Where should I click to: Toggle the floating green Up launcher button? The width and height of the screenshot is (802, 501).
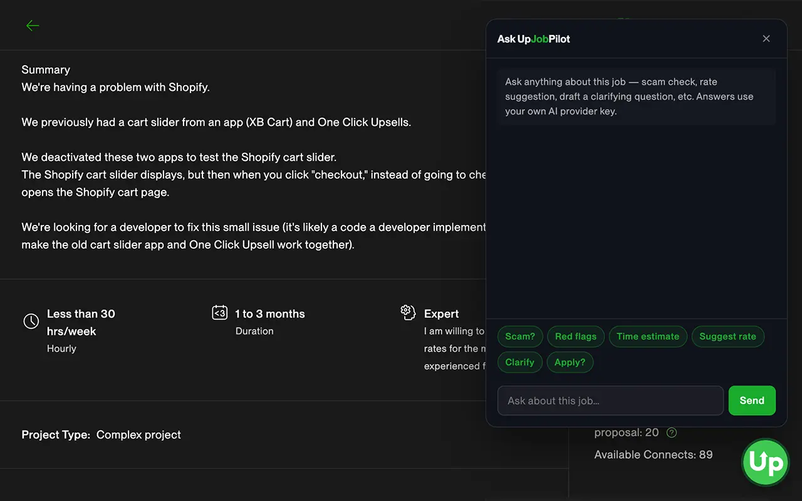pyautogui.click(x=766, y=463)
